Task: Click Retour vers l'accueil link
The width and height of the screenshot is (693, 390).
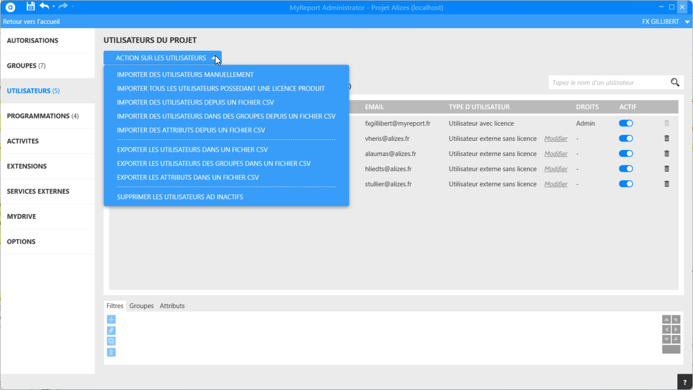Action: (x=31, y=22)
